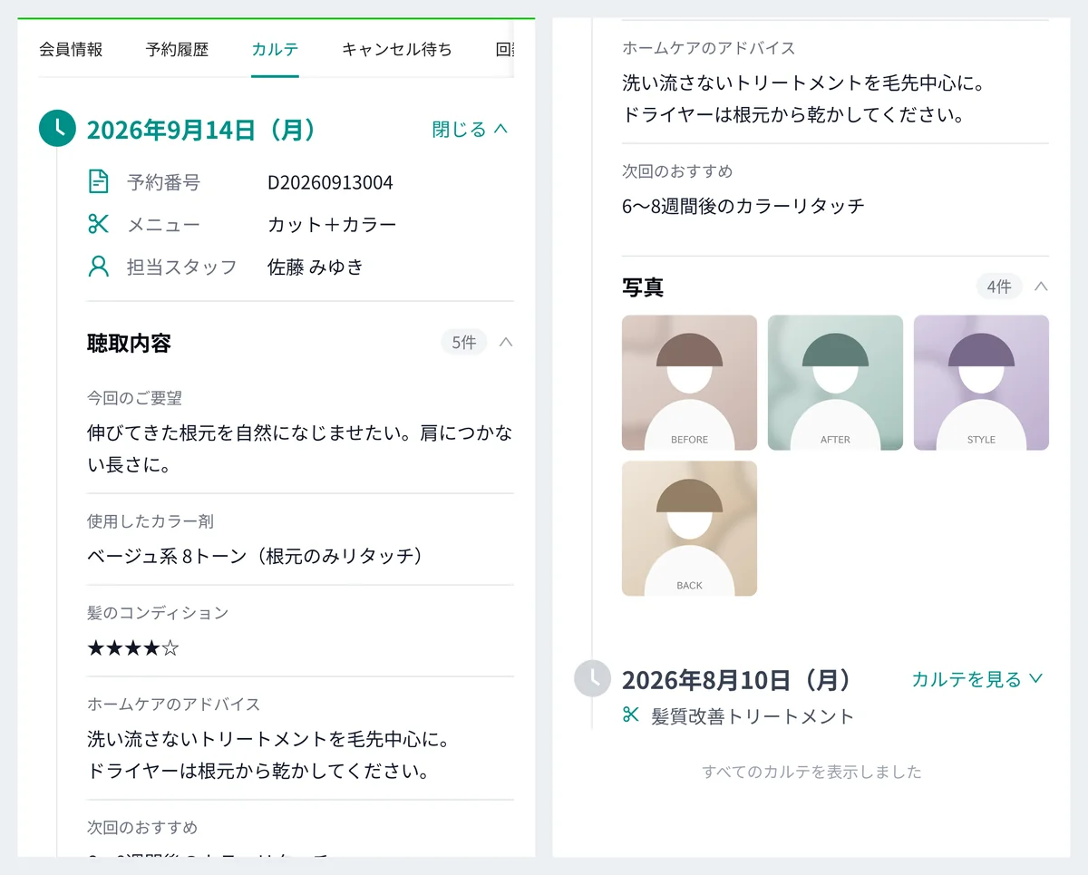Click the ベージュ系 8トーン color text

[x=256, y=555]
